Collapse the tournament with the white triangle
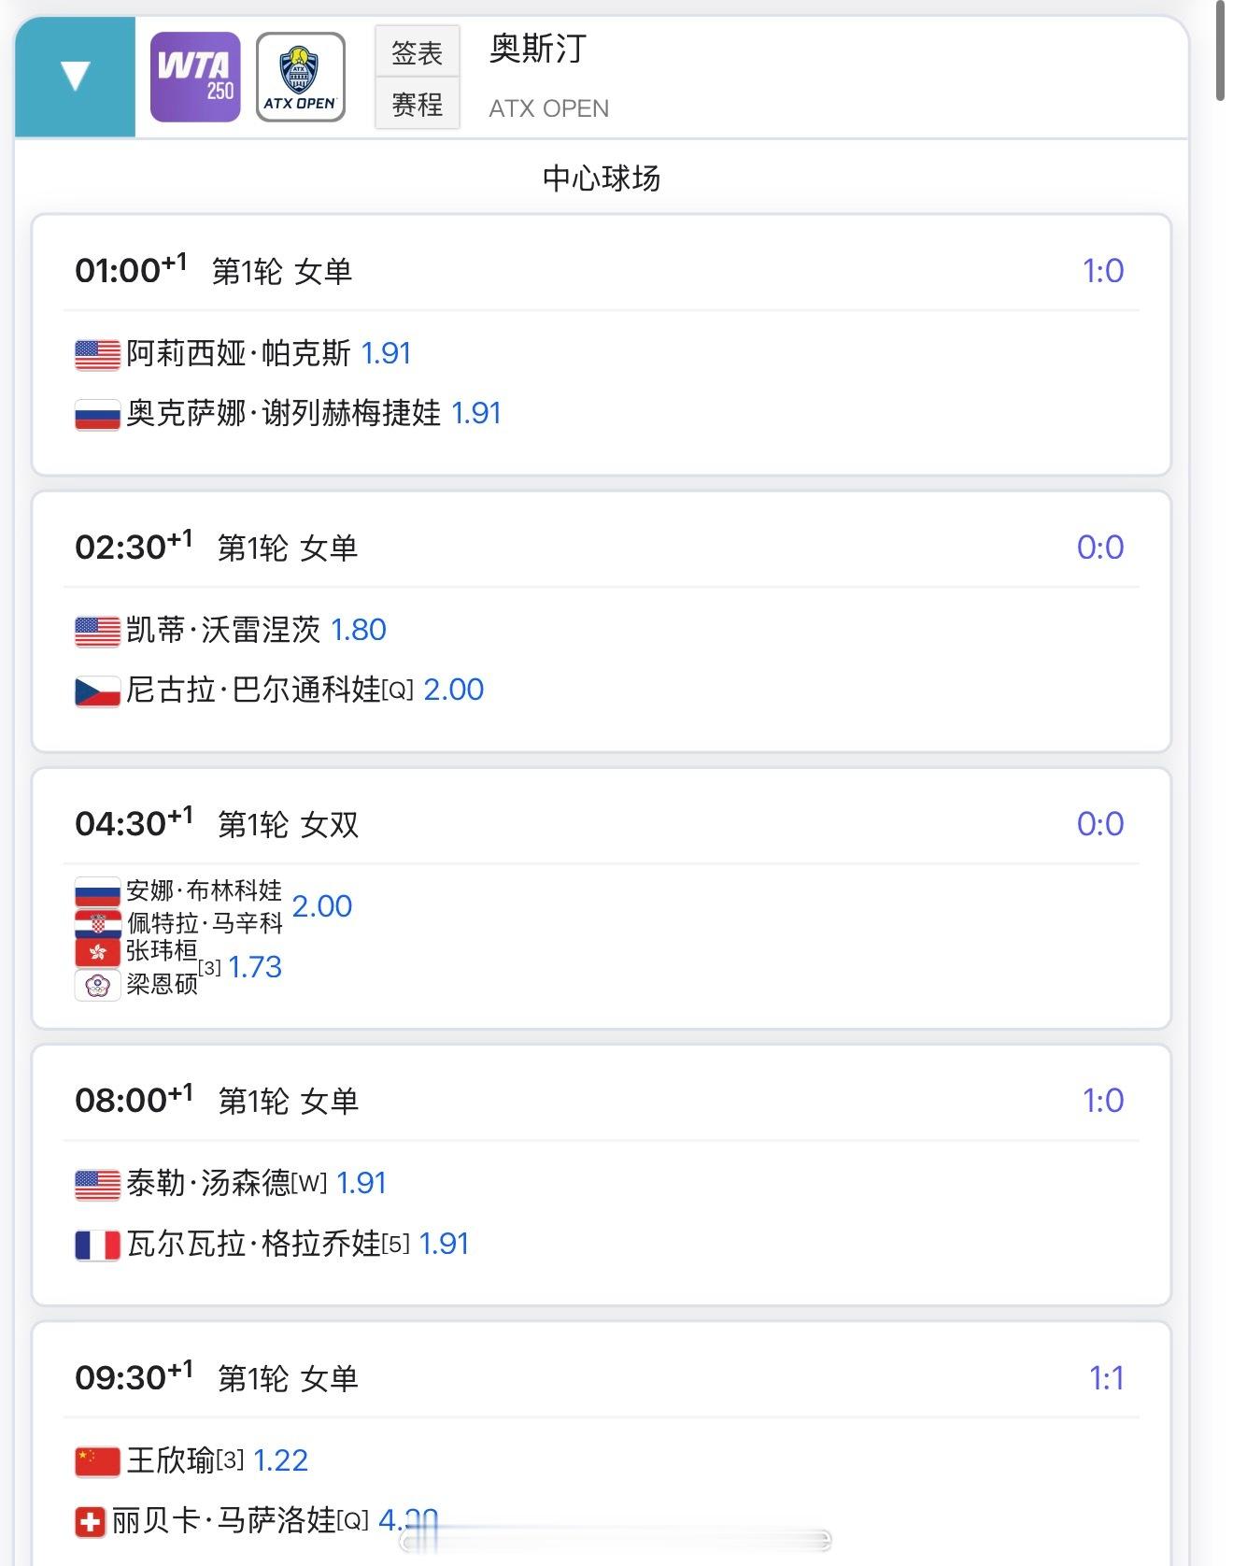 coord(75,77)
